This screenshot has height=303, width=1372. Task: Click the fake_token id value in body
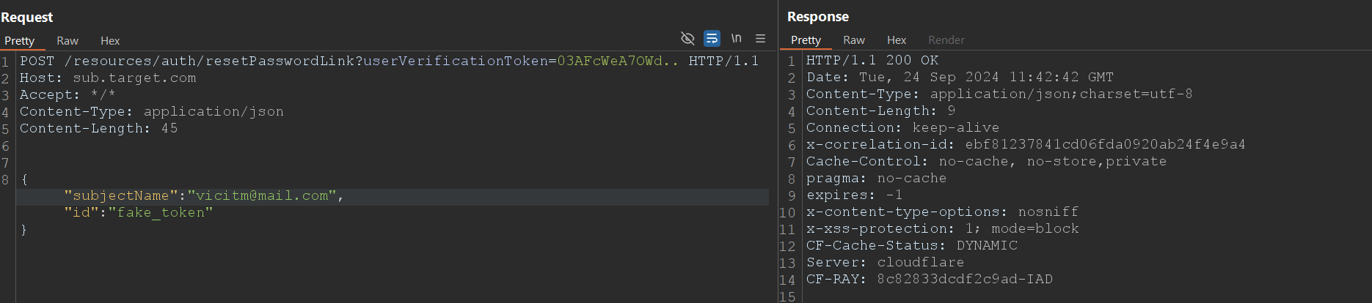click(161, 213)
